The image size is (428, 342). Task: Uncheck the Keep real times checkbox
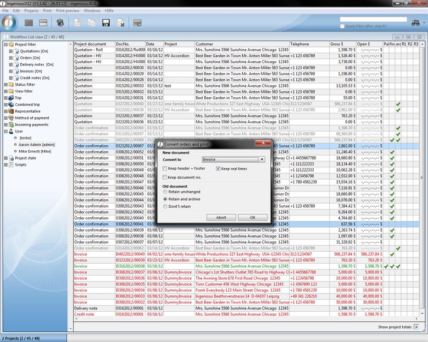click(x=218, y=169)
